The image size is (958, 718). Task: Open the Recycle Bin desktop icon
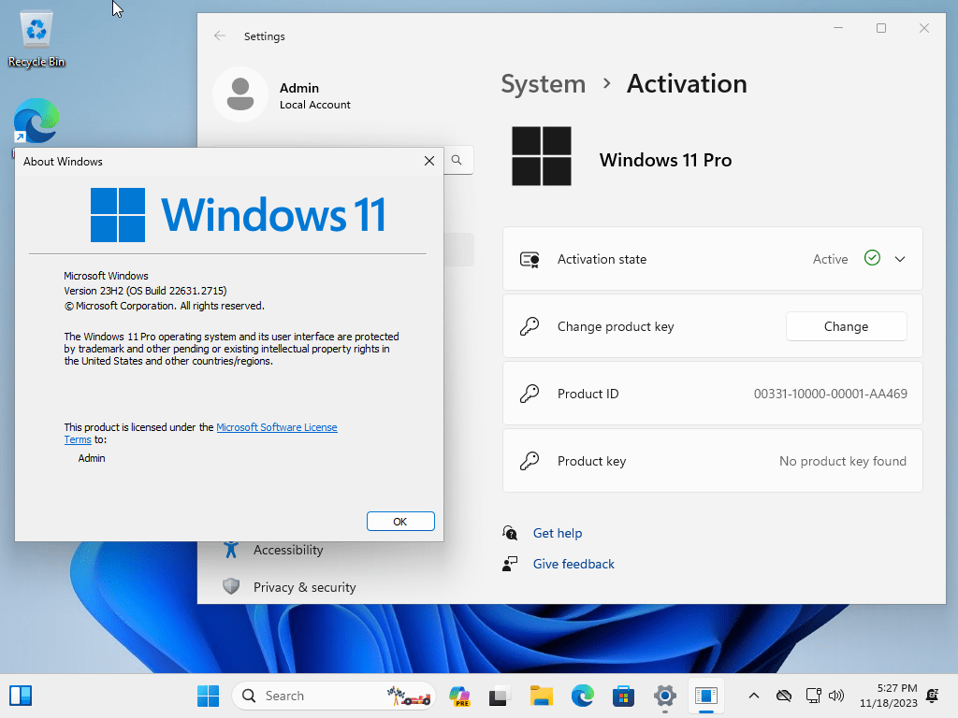point(36,39)
